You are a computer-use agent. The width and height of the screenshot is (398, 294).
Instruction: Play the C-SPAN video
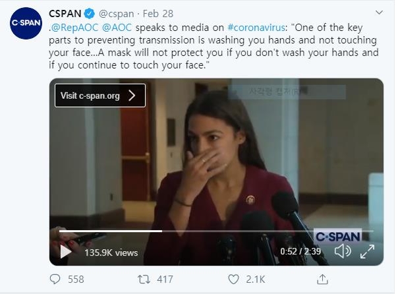coord(66,251)
